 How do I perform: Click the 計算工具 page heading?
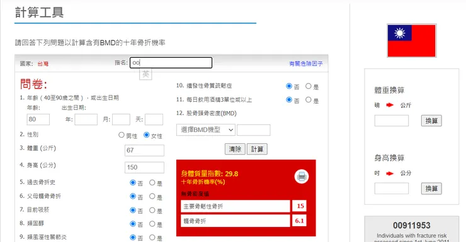click(x=39, y=13)
